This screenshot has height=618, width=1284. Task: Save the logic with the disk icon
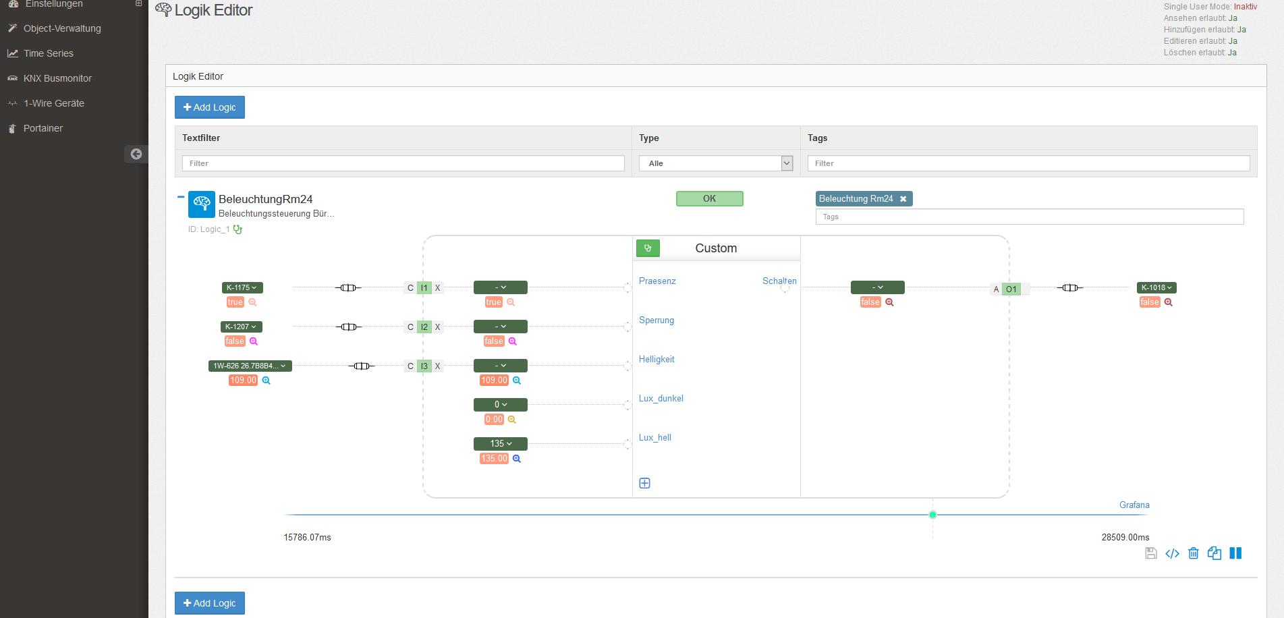click(x=1151, y=553)
